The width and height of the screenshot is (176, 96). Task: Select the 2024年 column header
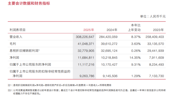pyautogui.click(x=112, y=30)
